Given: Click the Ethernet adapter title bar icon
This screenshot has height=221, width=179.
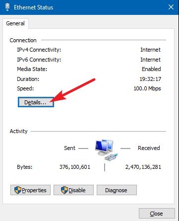Looking at the screenshot, I should (7, 7).
